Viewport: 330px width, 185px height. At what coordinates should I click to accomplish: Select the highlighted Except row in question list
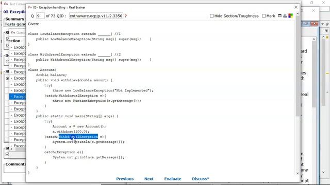pyautogui.click(x=18, y=97)
